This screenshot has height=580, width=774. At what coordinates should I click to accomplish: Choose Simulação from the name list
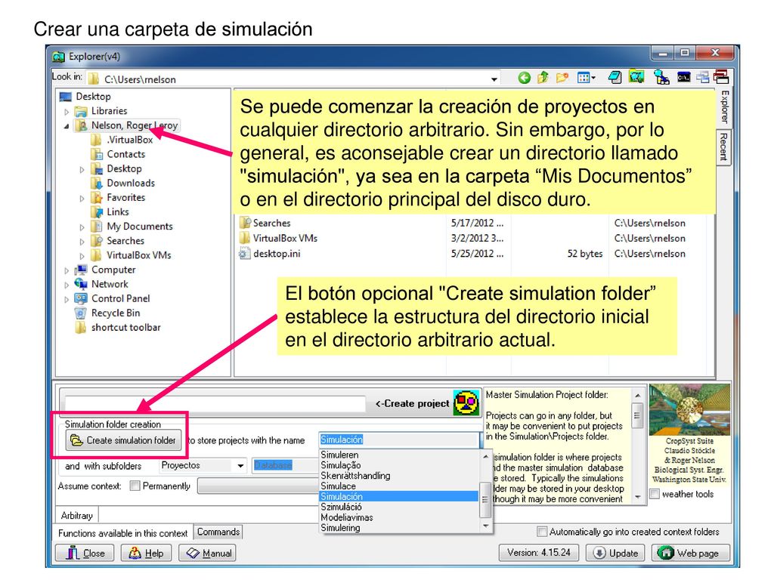click(x=341, y=465)
